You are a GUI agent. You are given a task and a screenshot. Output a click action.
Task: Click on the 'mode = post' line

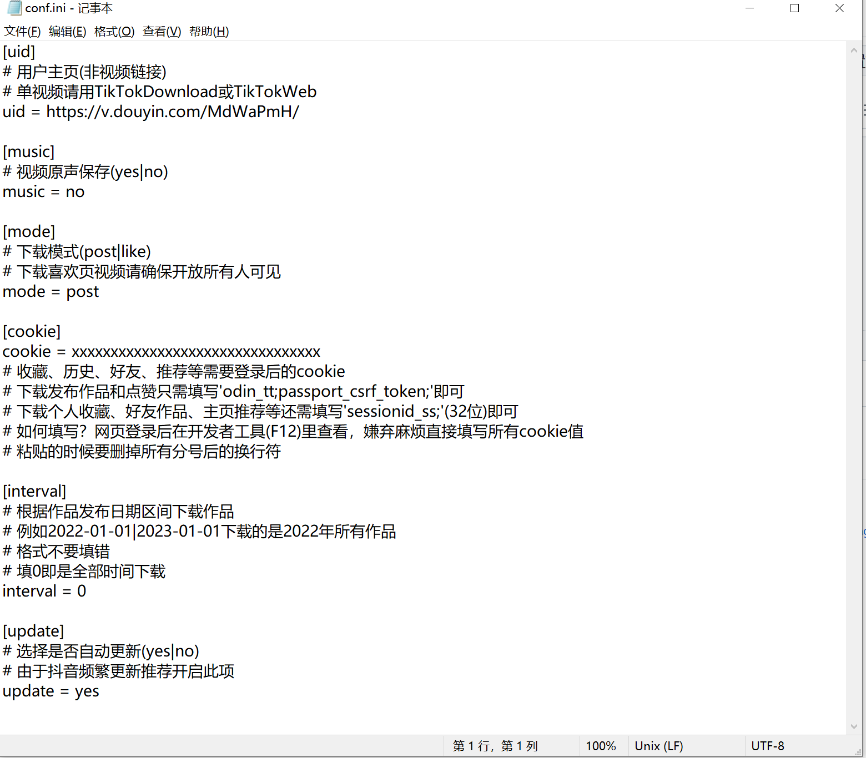pos(51,291)
